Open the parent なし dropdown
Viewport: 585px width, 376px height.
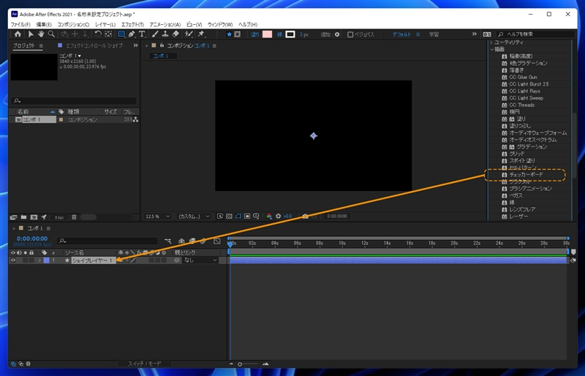point(200,260)
